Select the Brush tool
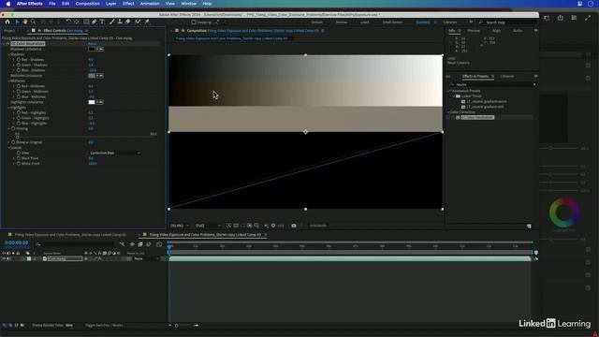599x337 pixels. pos(112,22)
